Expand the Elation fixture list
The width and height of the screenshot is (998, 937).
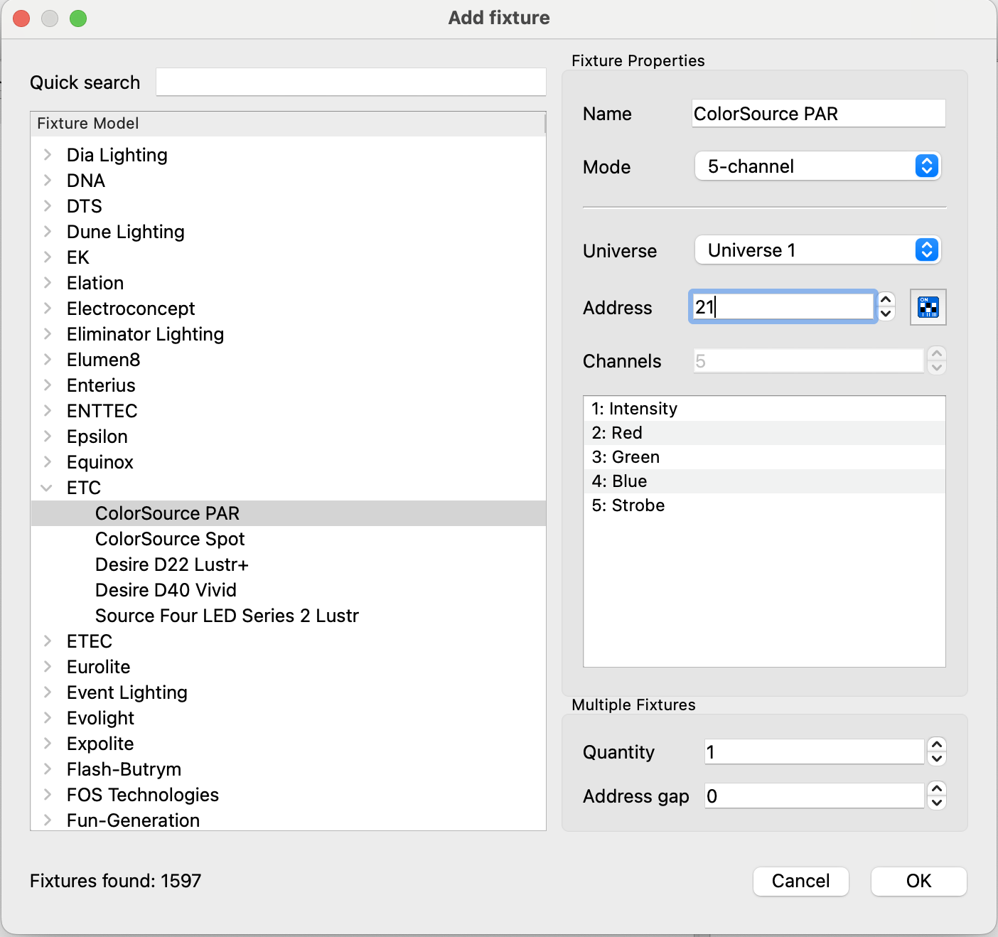click(47, 283)
